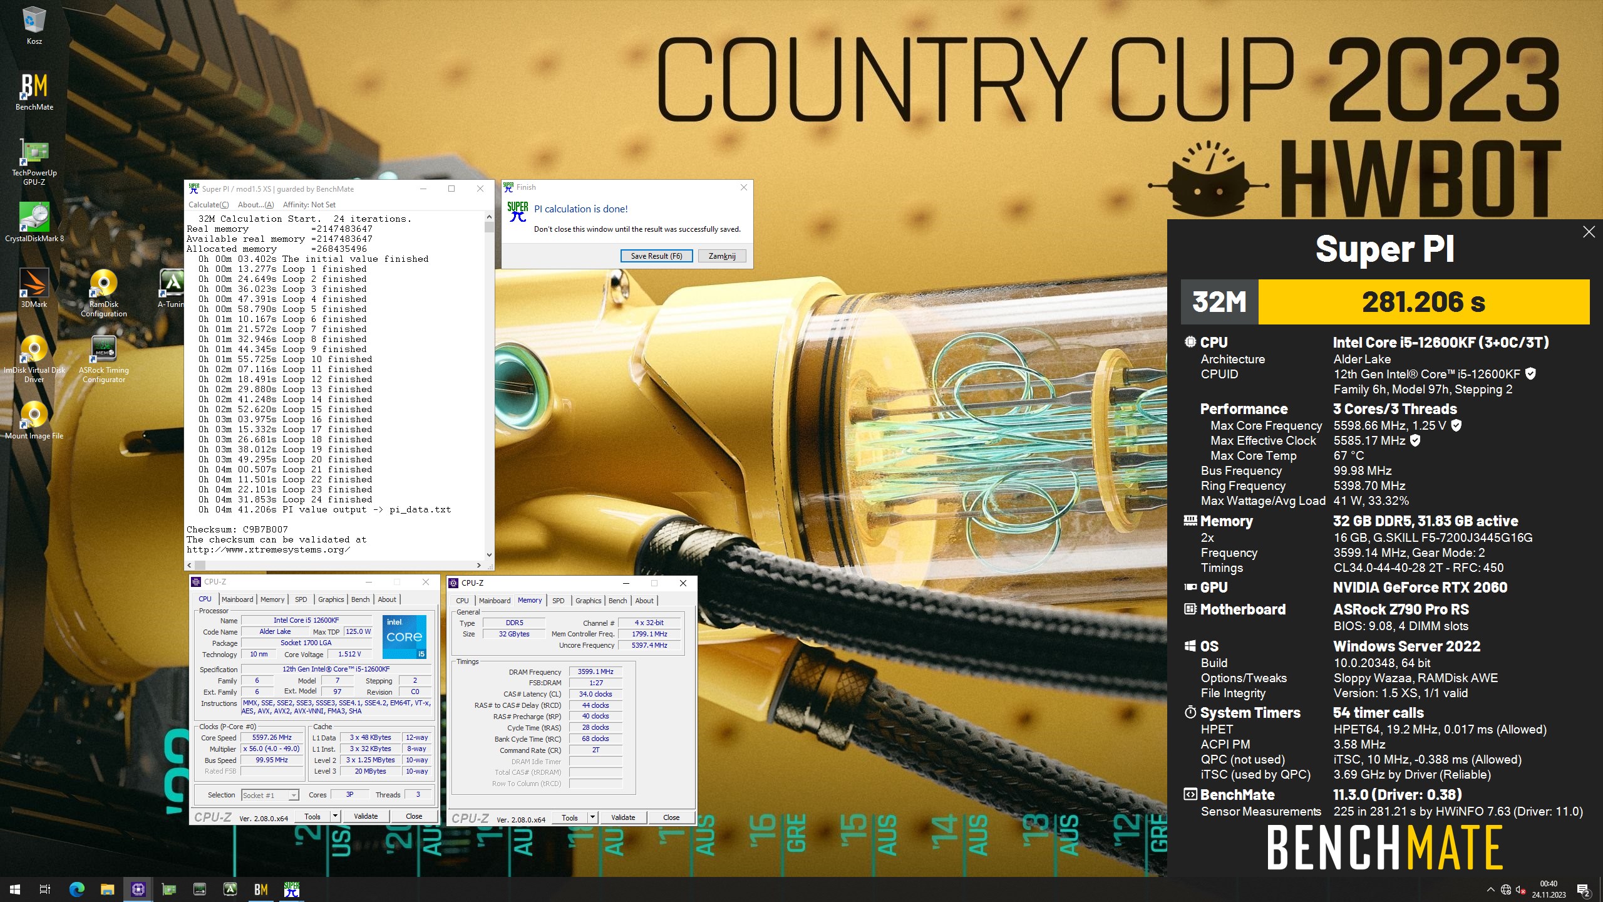This screenshot has height=902, width=1603.
Task: Open the network icon in system tray
Action: coord(1505,889)
